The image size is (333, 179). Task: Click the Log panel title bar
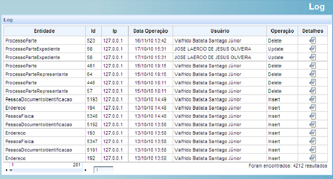pos(166,20)
